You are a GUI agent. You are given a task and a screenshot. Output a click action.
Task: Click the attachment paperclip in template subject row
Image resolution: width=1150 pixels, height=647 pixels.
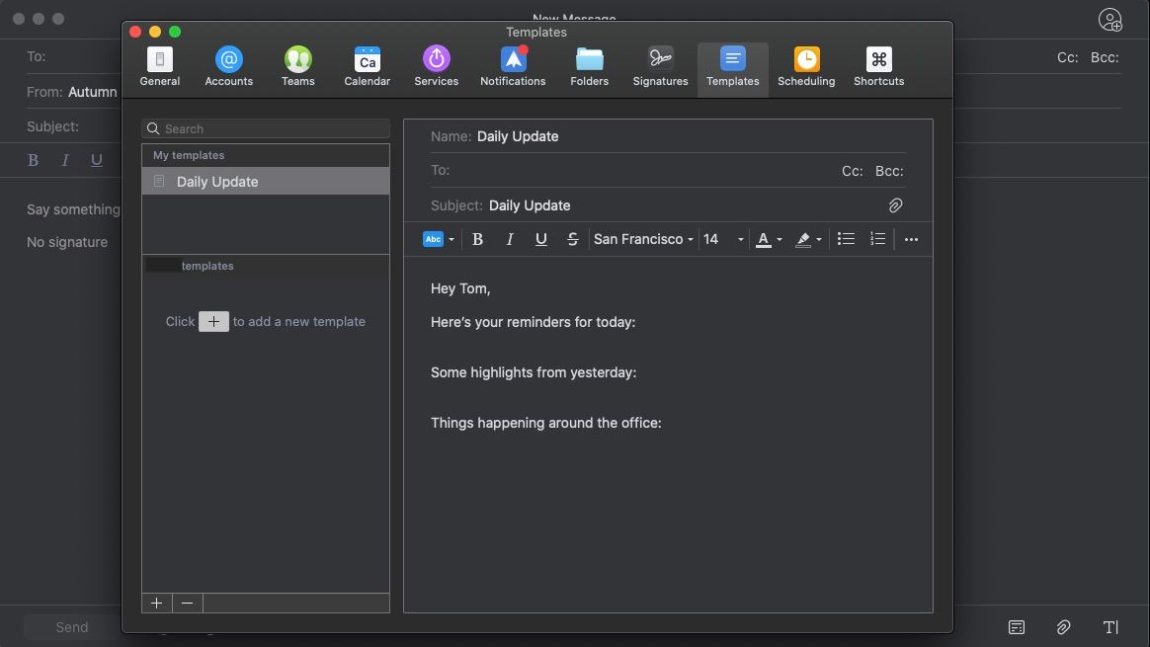pyautogui.click(x=895, y=205)
